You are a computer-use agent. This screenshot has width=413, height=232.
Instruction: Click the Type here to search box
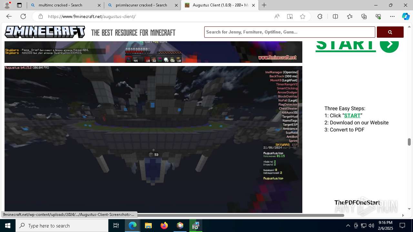coord(62,226)
